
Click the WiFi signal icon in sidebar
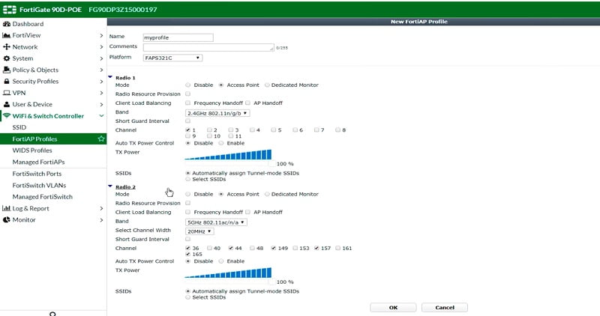click(x=7, y=116)
